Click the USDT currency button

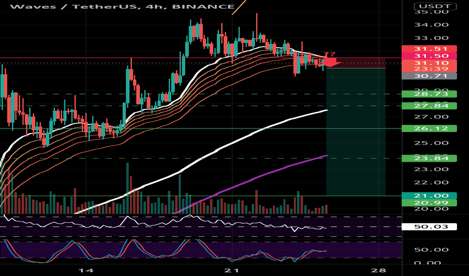coord(435,6)
